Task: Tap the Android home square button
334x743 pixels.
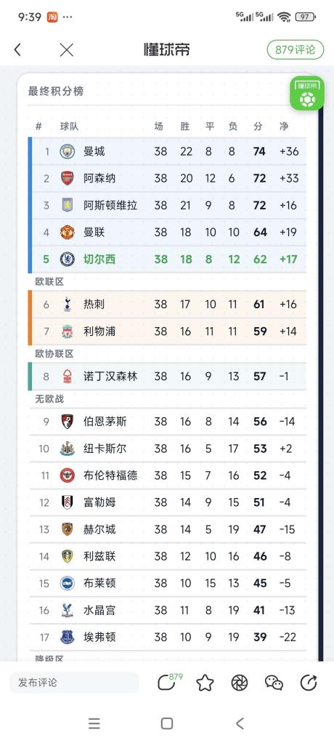Action: click(x=167, y=723)
